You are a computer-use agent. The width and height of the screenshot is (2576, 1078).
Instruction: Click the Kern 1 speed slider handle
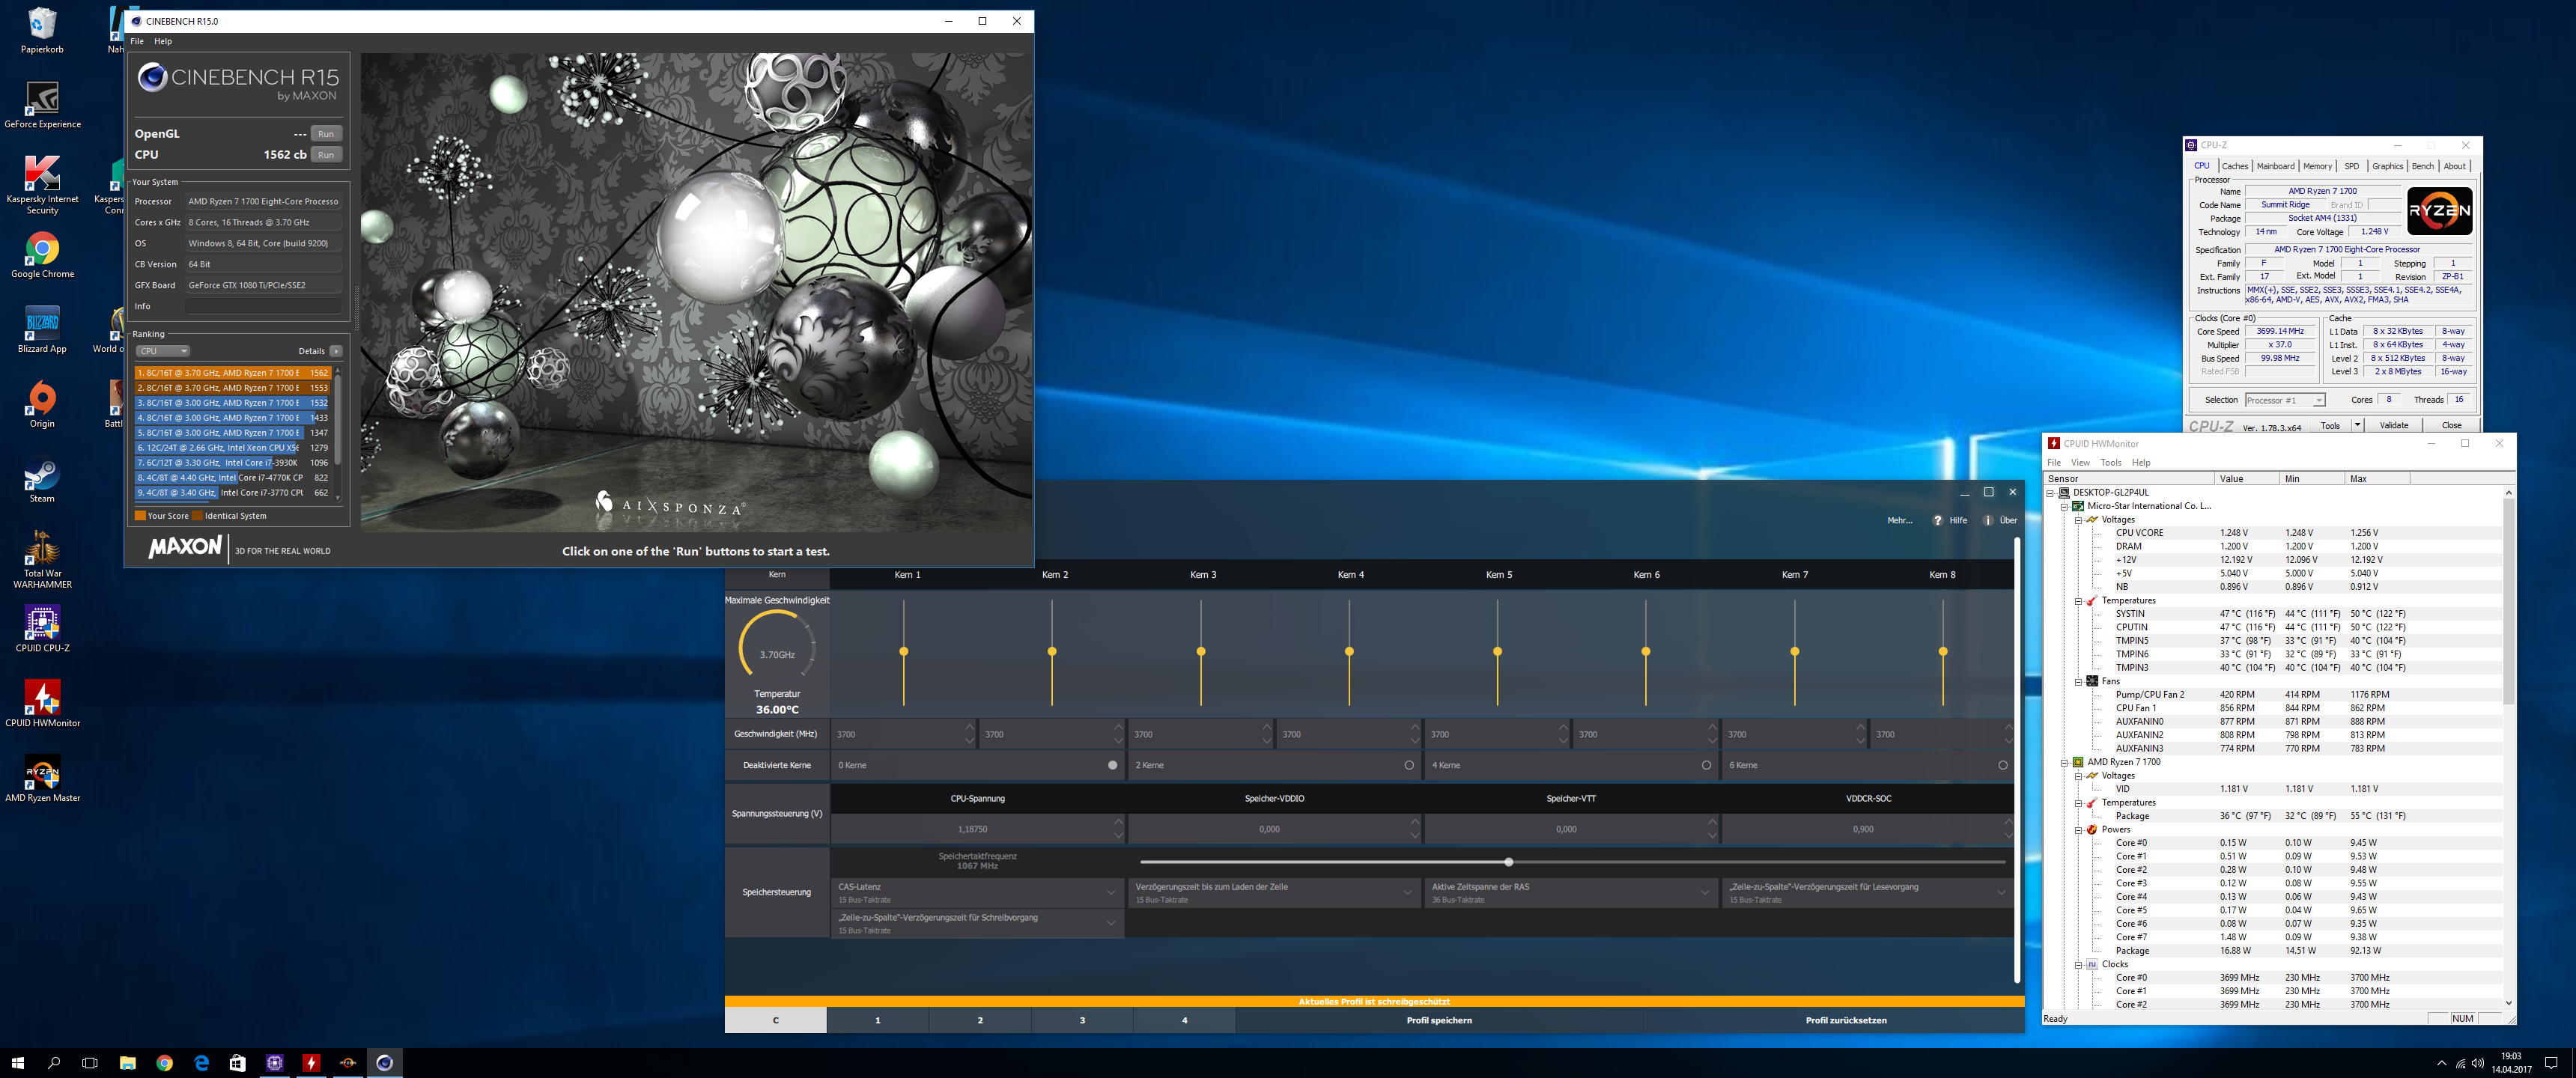click(x=904, y=651)
